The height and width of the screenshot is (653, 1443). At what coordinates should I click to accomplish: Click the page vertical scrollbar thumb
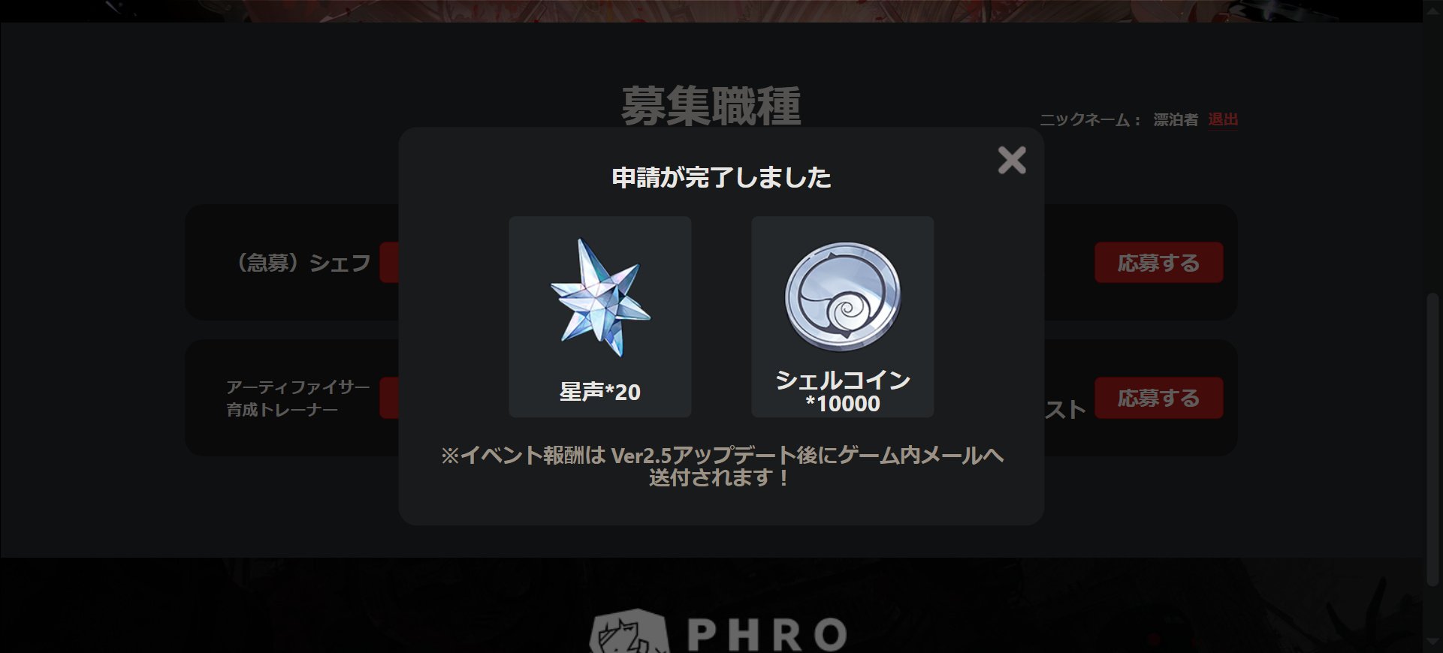1432,439
